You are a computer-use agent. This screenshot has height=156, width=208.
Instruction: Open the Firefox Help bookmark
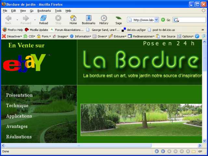pyautogui.click(x=13, y=30)
